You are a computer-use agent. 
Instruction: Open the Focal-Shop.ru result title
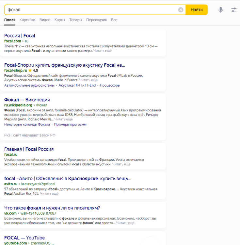65,65
